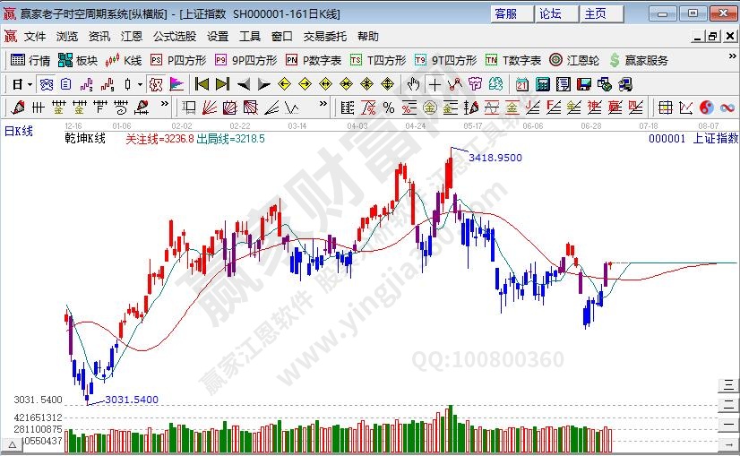Image resolution: width=740 pixels, height=456 pixels.
Task: Expand the candlestick chart type dropdown arrow
Action: (x=141, y=84)
